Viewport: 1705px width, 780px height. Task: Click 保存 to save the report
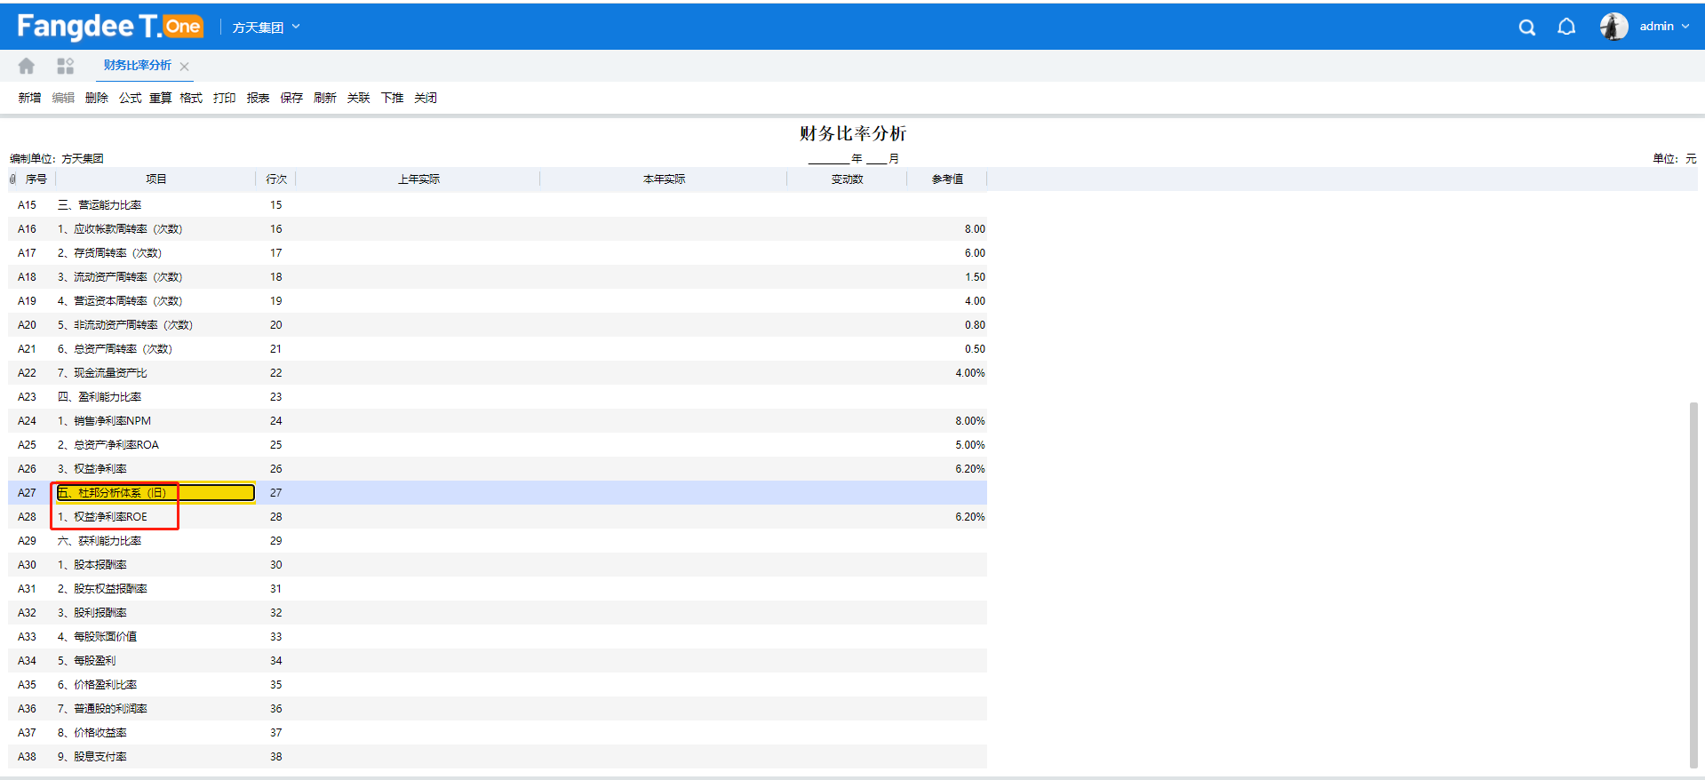291,98
